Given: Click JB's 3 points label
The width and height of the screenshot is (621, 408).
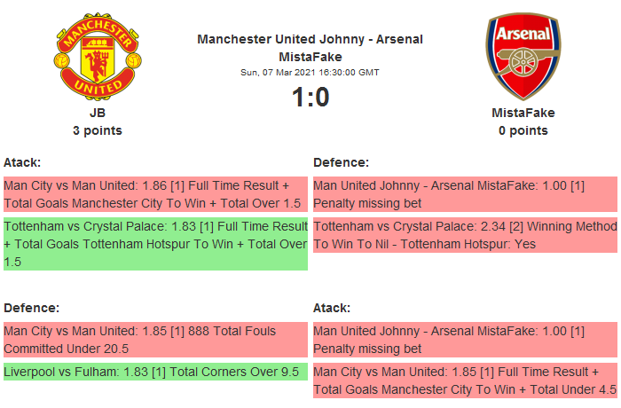Looking at the screenshot, I should [98, 130].
